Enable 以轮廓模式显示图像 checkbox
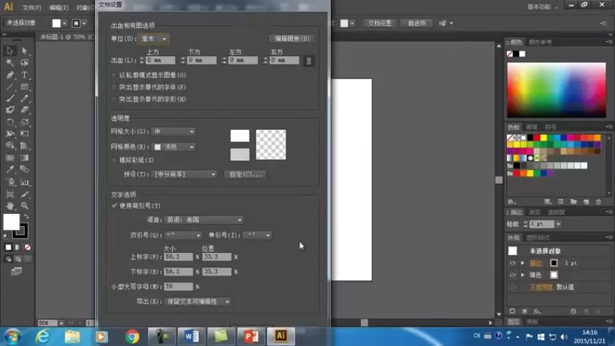The image size is (615, 346). [x=113, y=75]
